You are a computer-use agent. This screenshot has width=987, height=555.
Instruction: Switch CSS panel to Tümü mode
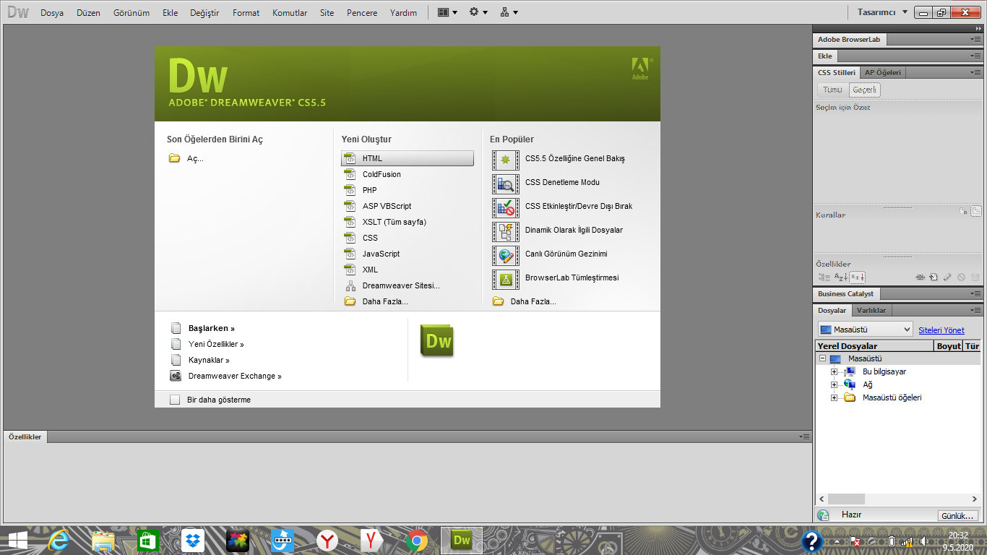click(x=832, y=90)
